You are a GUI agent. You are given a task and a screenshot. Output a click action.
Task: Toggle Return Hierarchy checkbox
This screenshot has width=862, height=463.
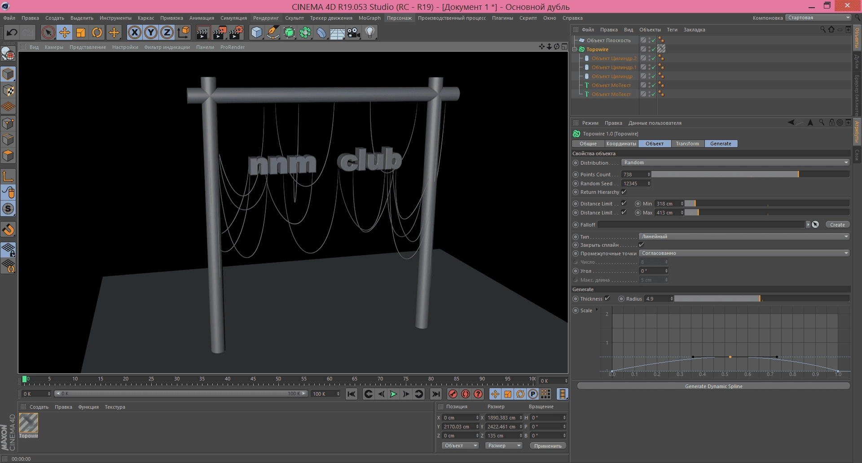(624, 192)
